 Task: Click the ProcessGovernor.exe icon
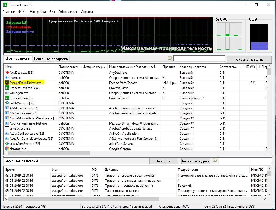tap(7, 88)
